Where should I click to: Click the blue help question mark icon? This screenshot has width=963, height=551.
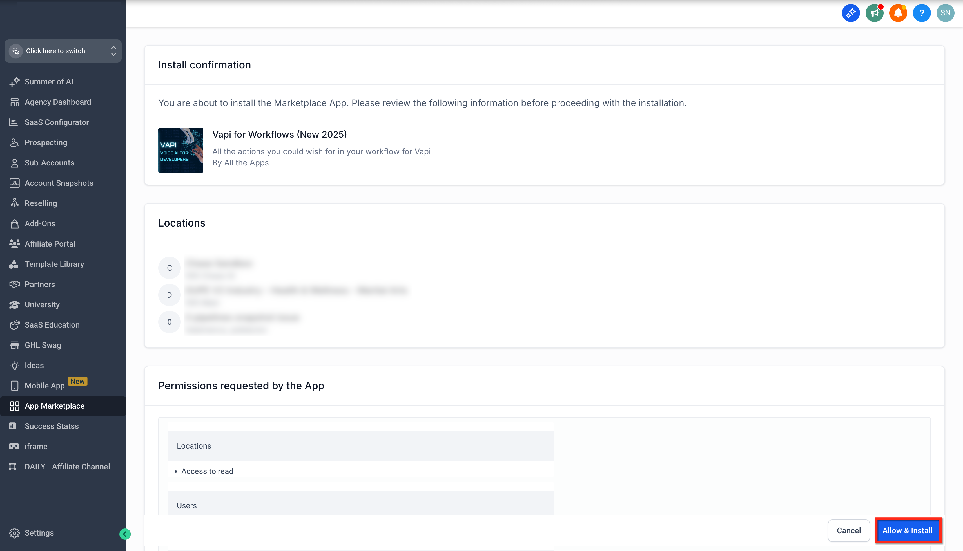[x=922, y=13]
